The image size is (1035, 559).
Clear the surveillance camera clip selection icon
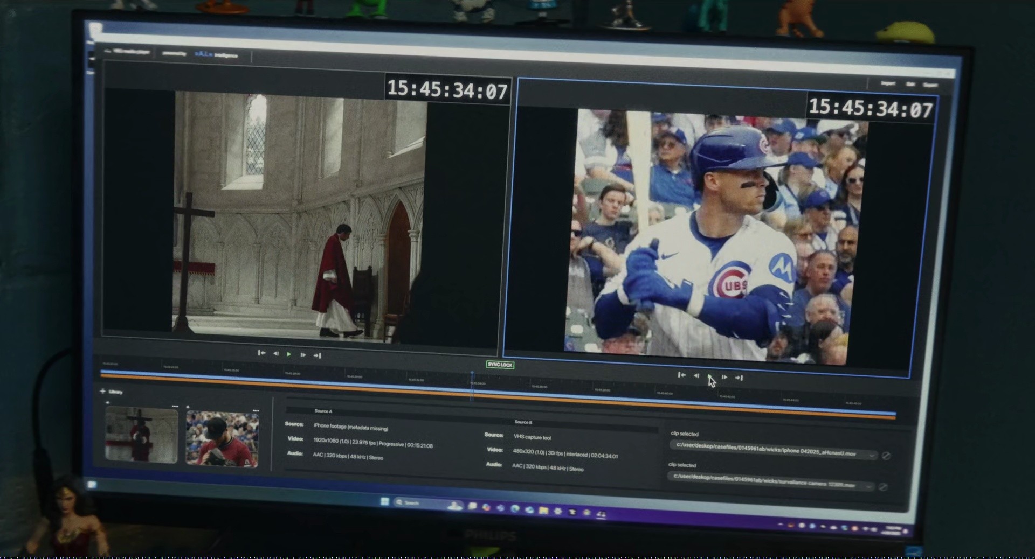[x=882, y=487]
